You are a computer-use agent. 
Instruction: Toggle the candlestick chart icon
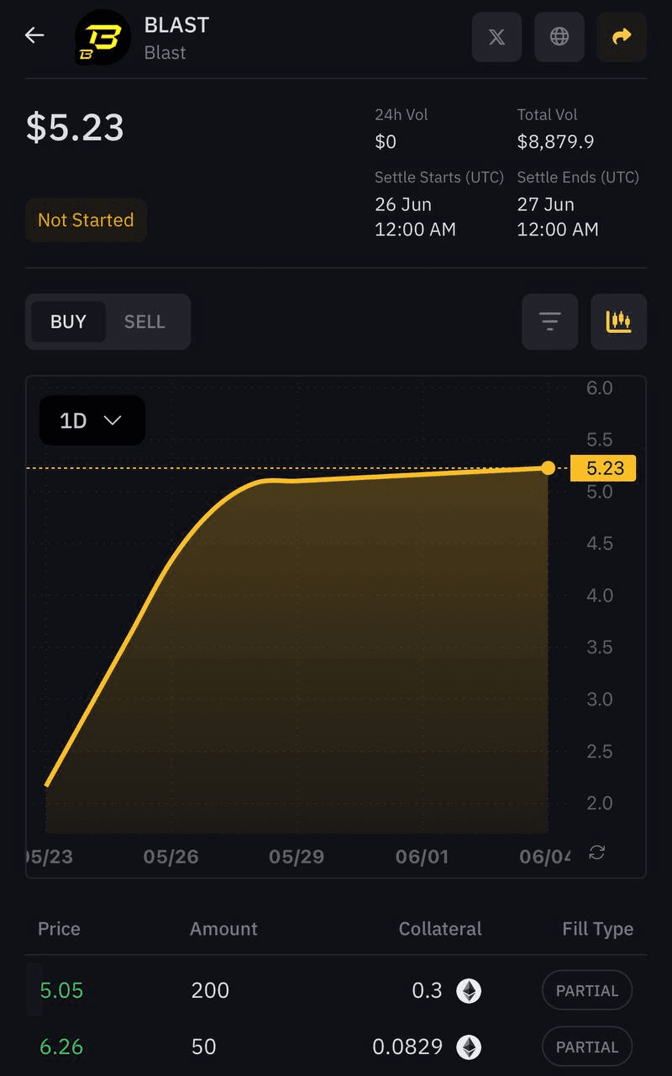(x=618, y=321)
